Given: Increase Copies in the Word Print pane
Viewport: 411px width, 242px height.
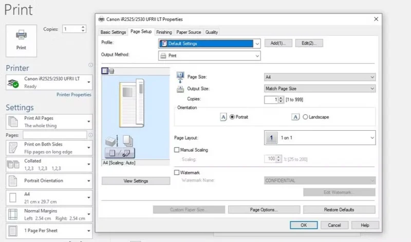Looking at the screenshot, I should pyautogui.click(x=83, y=27).
